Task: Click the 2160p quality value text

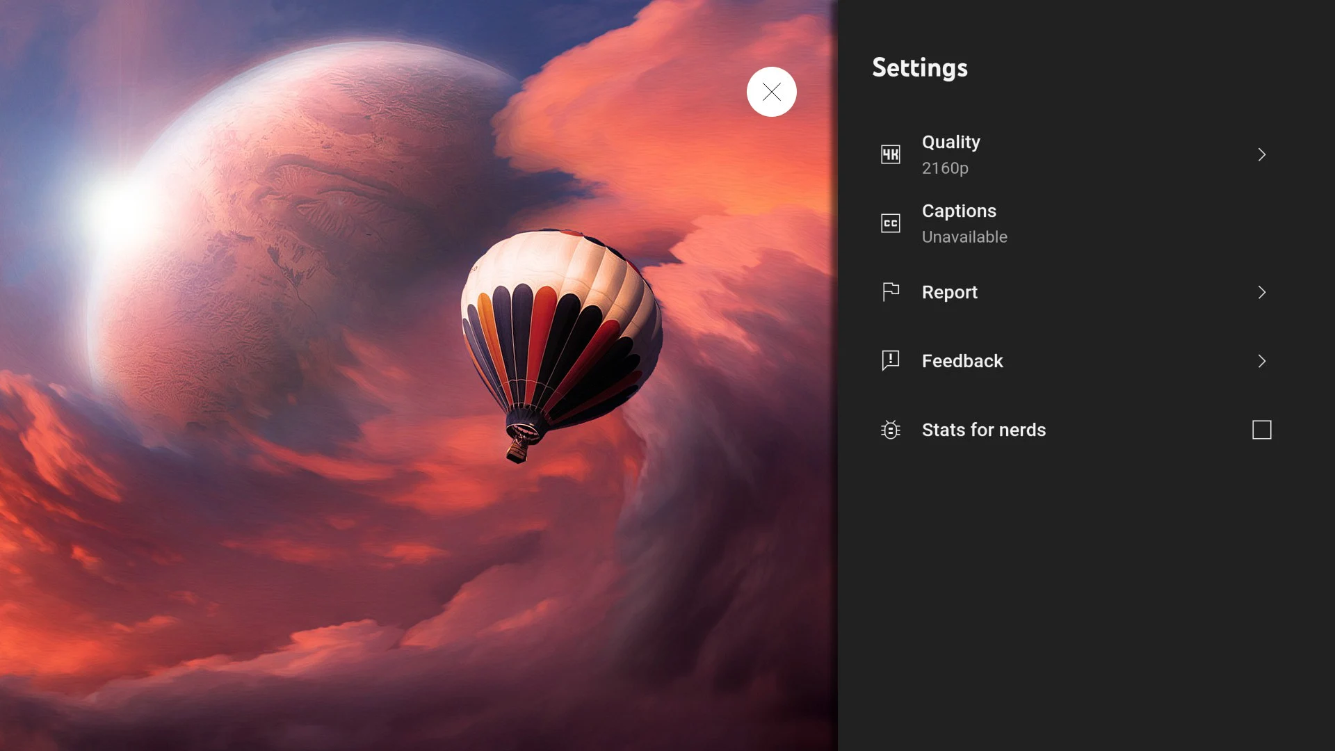Action: (x=945, y=168)
